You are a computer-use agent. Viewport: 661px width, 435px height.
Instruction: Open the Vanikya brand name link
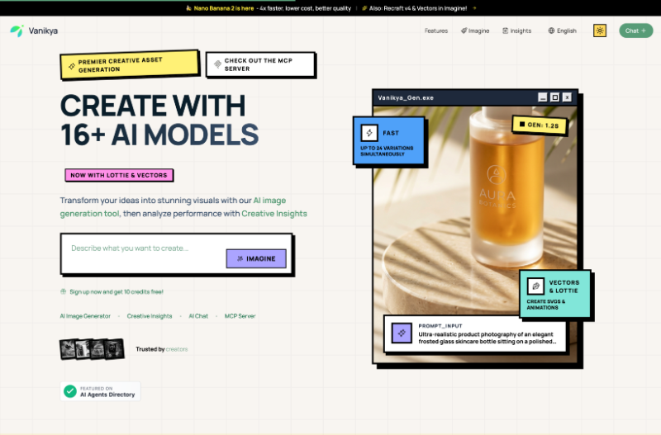(x=43, y=31)
